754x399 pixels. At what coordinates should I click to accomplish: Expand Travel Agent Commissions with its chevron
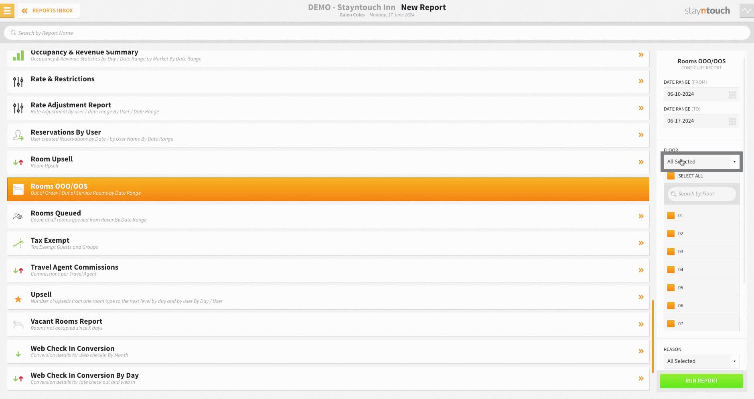pos(641,270)
